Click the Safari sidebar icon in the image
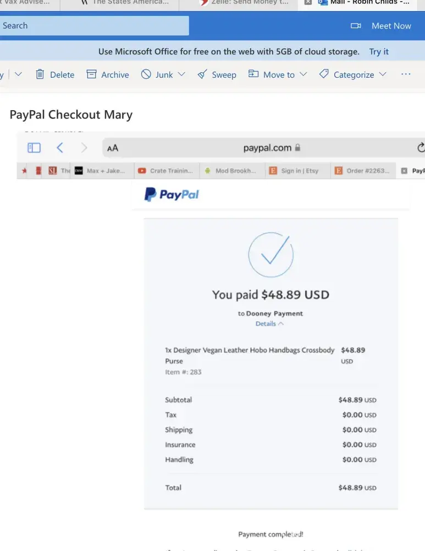Image resolution: width=425 pixels, height=551 pixels. pyautogui.click(x=34, y=148)
